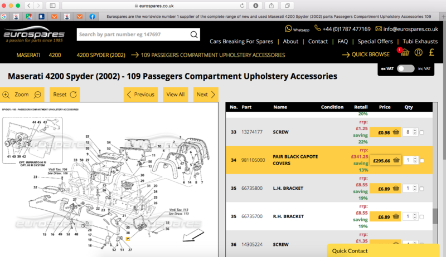Open Quick Contact panel
The image size is (446, 257).
coord(383,251)
